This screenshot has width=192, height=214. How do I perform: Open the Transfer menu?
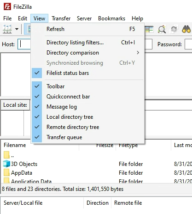pos(61,18)
